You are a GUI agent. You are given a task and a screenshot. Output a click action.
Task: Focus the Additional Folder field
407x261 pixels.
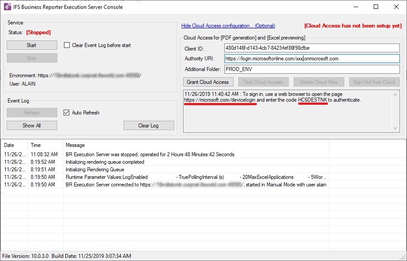click(312, 69)
